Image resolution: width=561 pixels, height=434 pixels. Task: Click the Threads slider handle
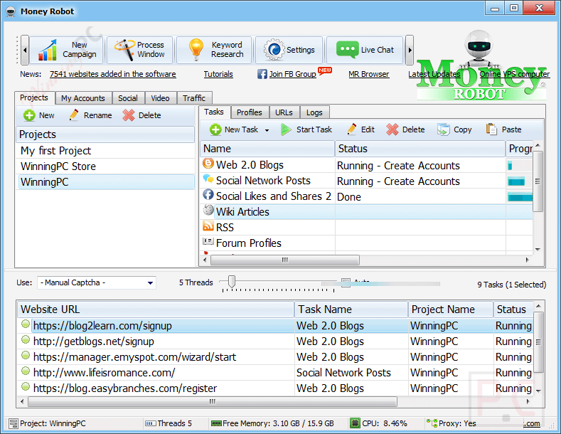tap(232, 282)
